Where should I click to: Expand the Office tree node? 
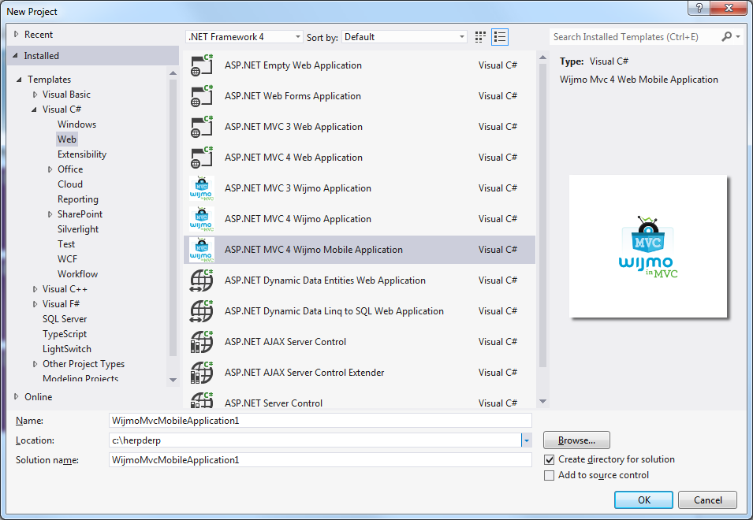(x=50, y=169)
